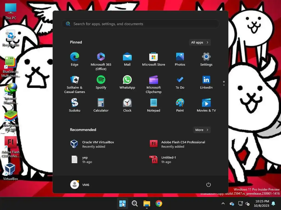Screen dimensions: 281x210
Task: Click the muted volume tray icon
Action: (x=248, y=203)
